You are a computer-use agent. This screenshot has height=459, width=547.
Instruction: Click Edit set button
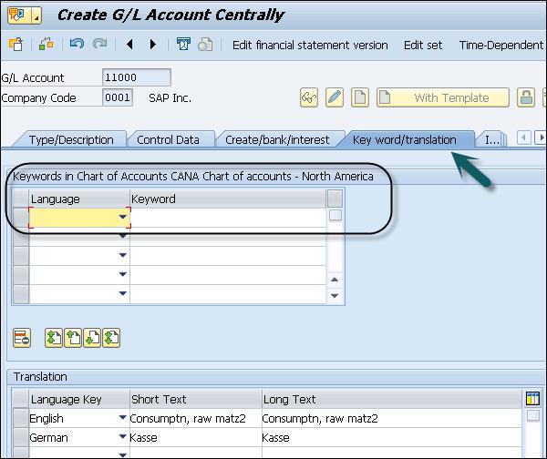coord(423,45)
